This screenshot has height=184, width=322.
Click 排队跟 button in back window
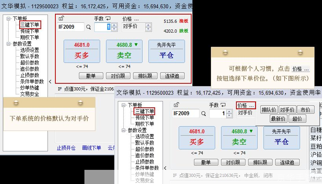(145, 76)
